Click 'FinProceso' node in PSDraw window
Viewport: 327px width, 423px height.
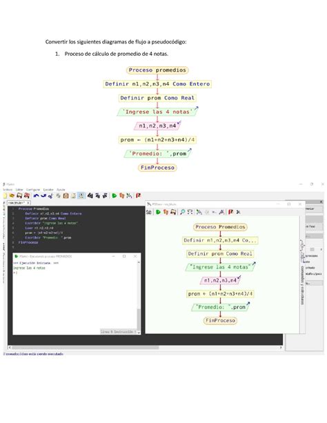[220, 320]
